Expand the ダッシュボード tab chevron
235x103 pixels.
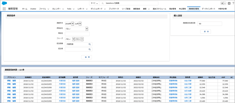tap(105, 9)
